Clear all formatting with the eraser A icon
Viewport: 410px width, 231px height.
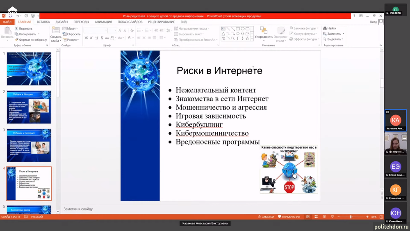point(132,31)
